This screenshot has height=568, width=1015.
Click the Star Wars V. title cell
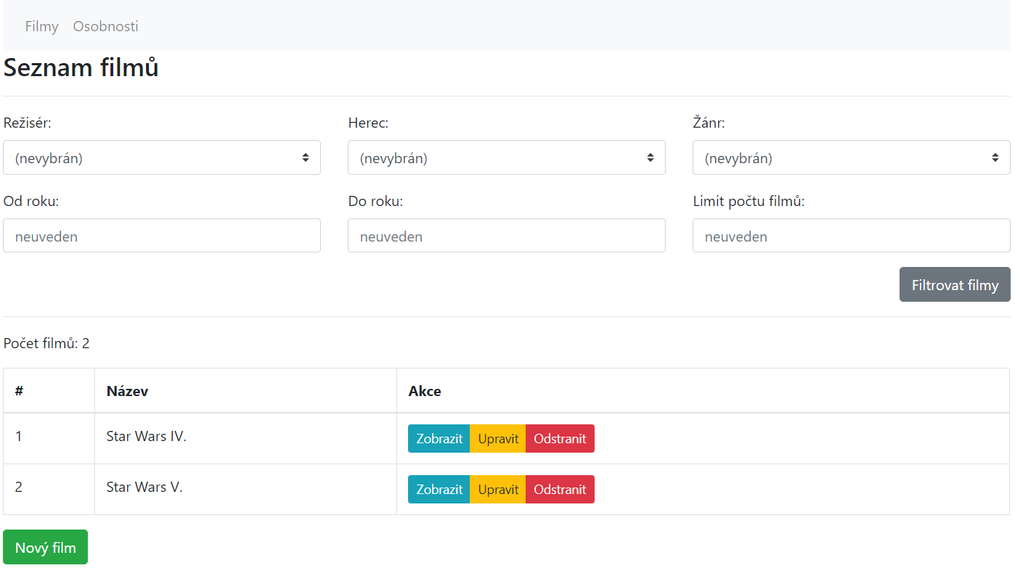tap(144, 487)
